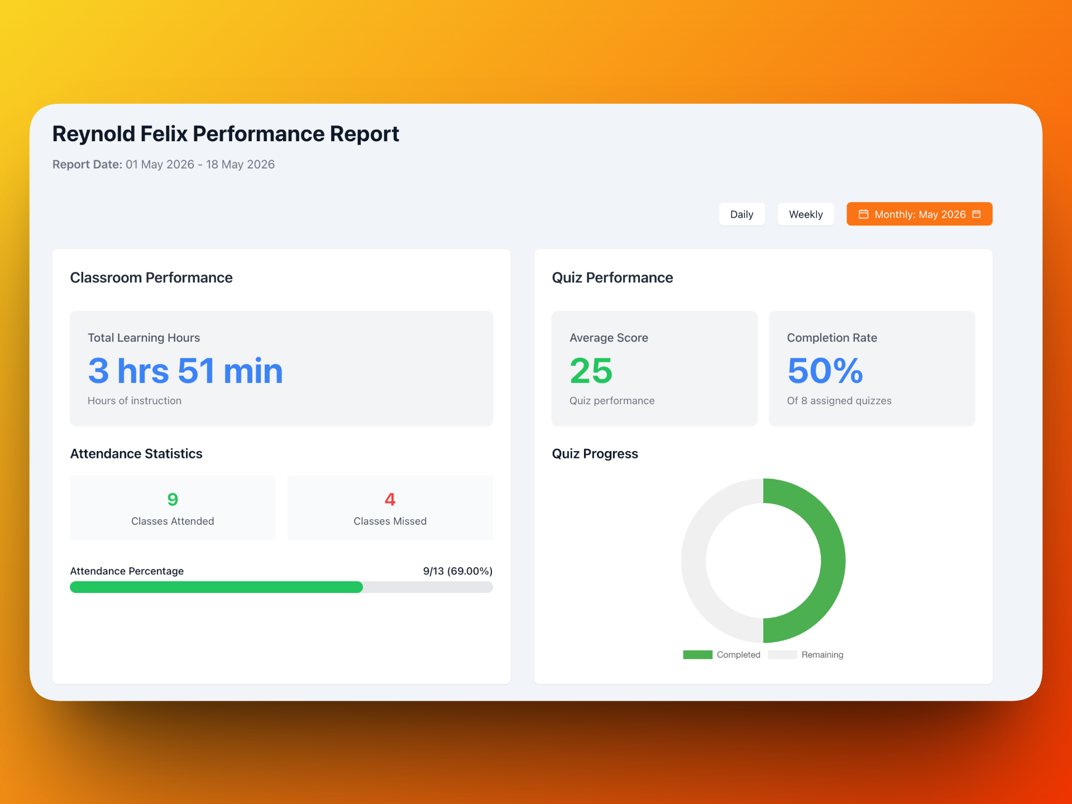This screenshot has height=804, width=1072.
Task: Click the 'Reynold Felix Performance Report' title
Action: tap(226, 134)
